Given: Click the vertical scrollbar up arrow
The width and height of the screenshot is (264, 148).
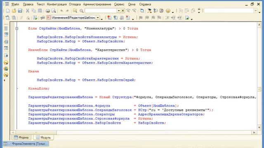Looking at the screenshot, I should coord(259,25).
